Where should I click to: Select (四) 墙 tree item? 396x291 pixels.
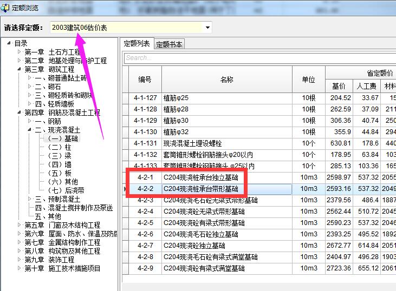60,164
